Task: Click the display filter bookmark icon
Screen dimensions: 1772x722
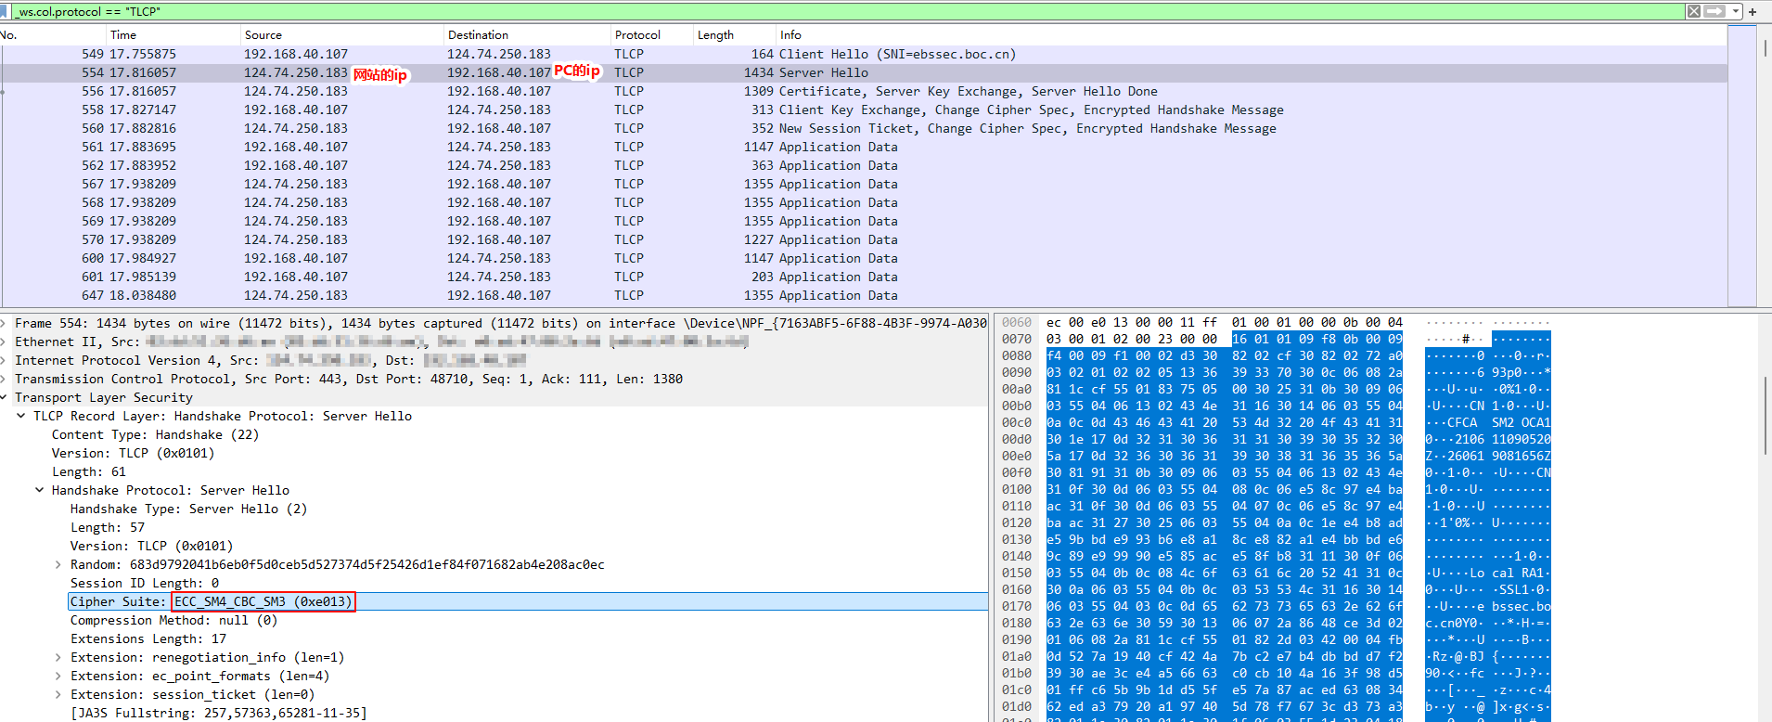Action: (x=5, y=11)
